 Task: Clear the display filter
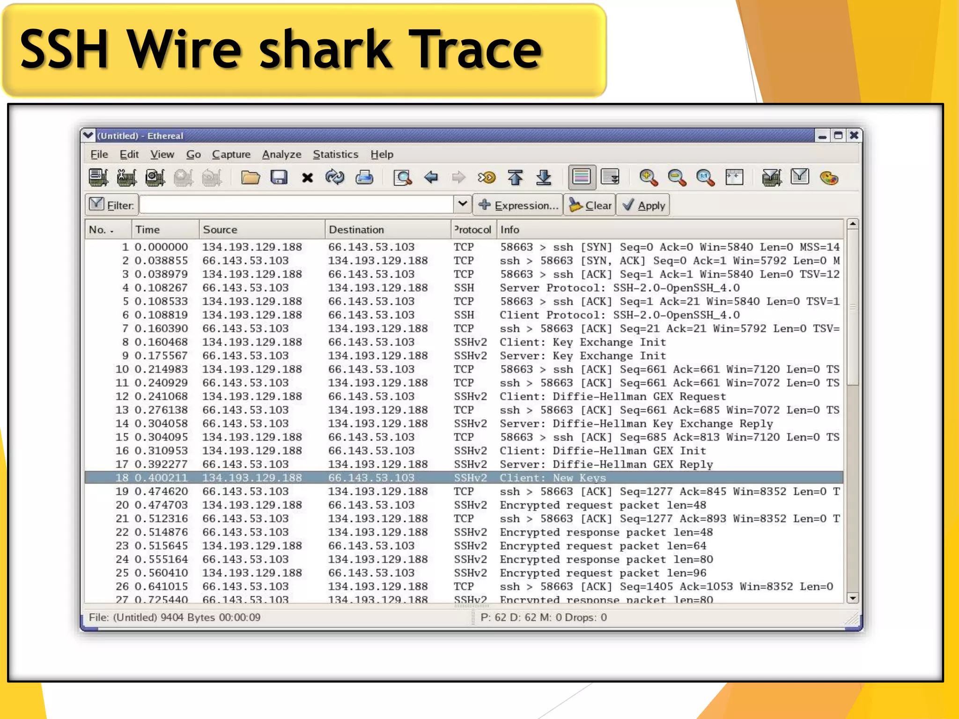tap(590, 205)
